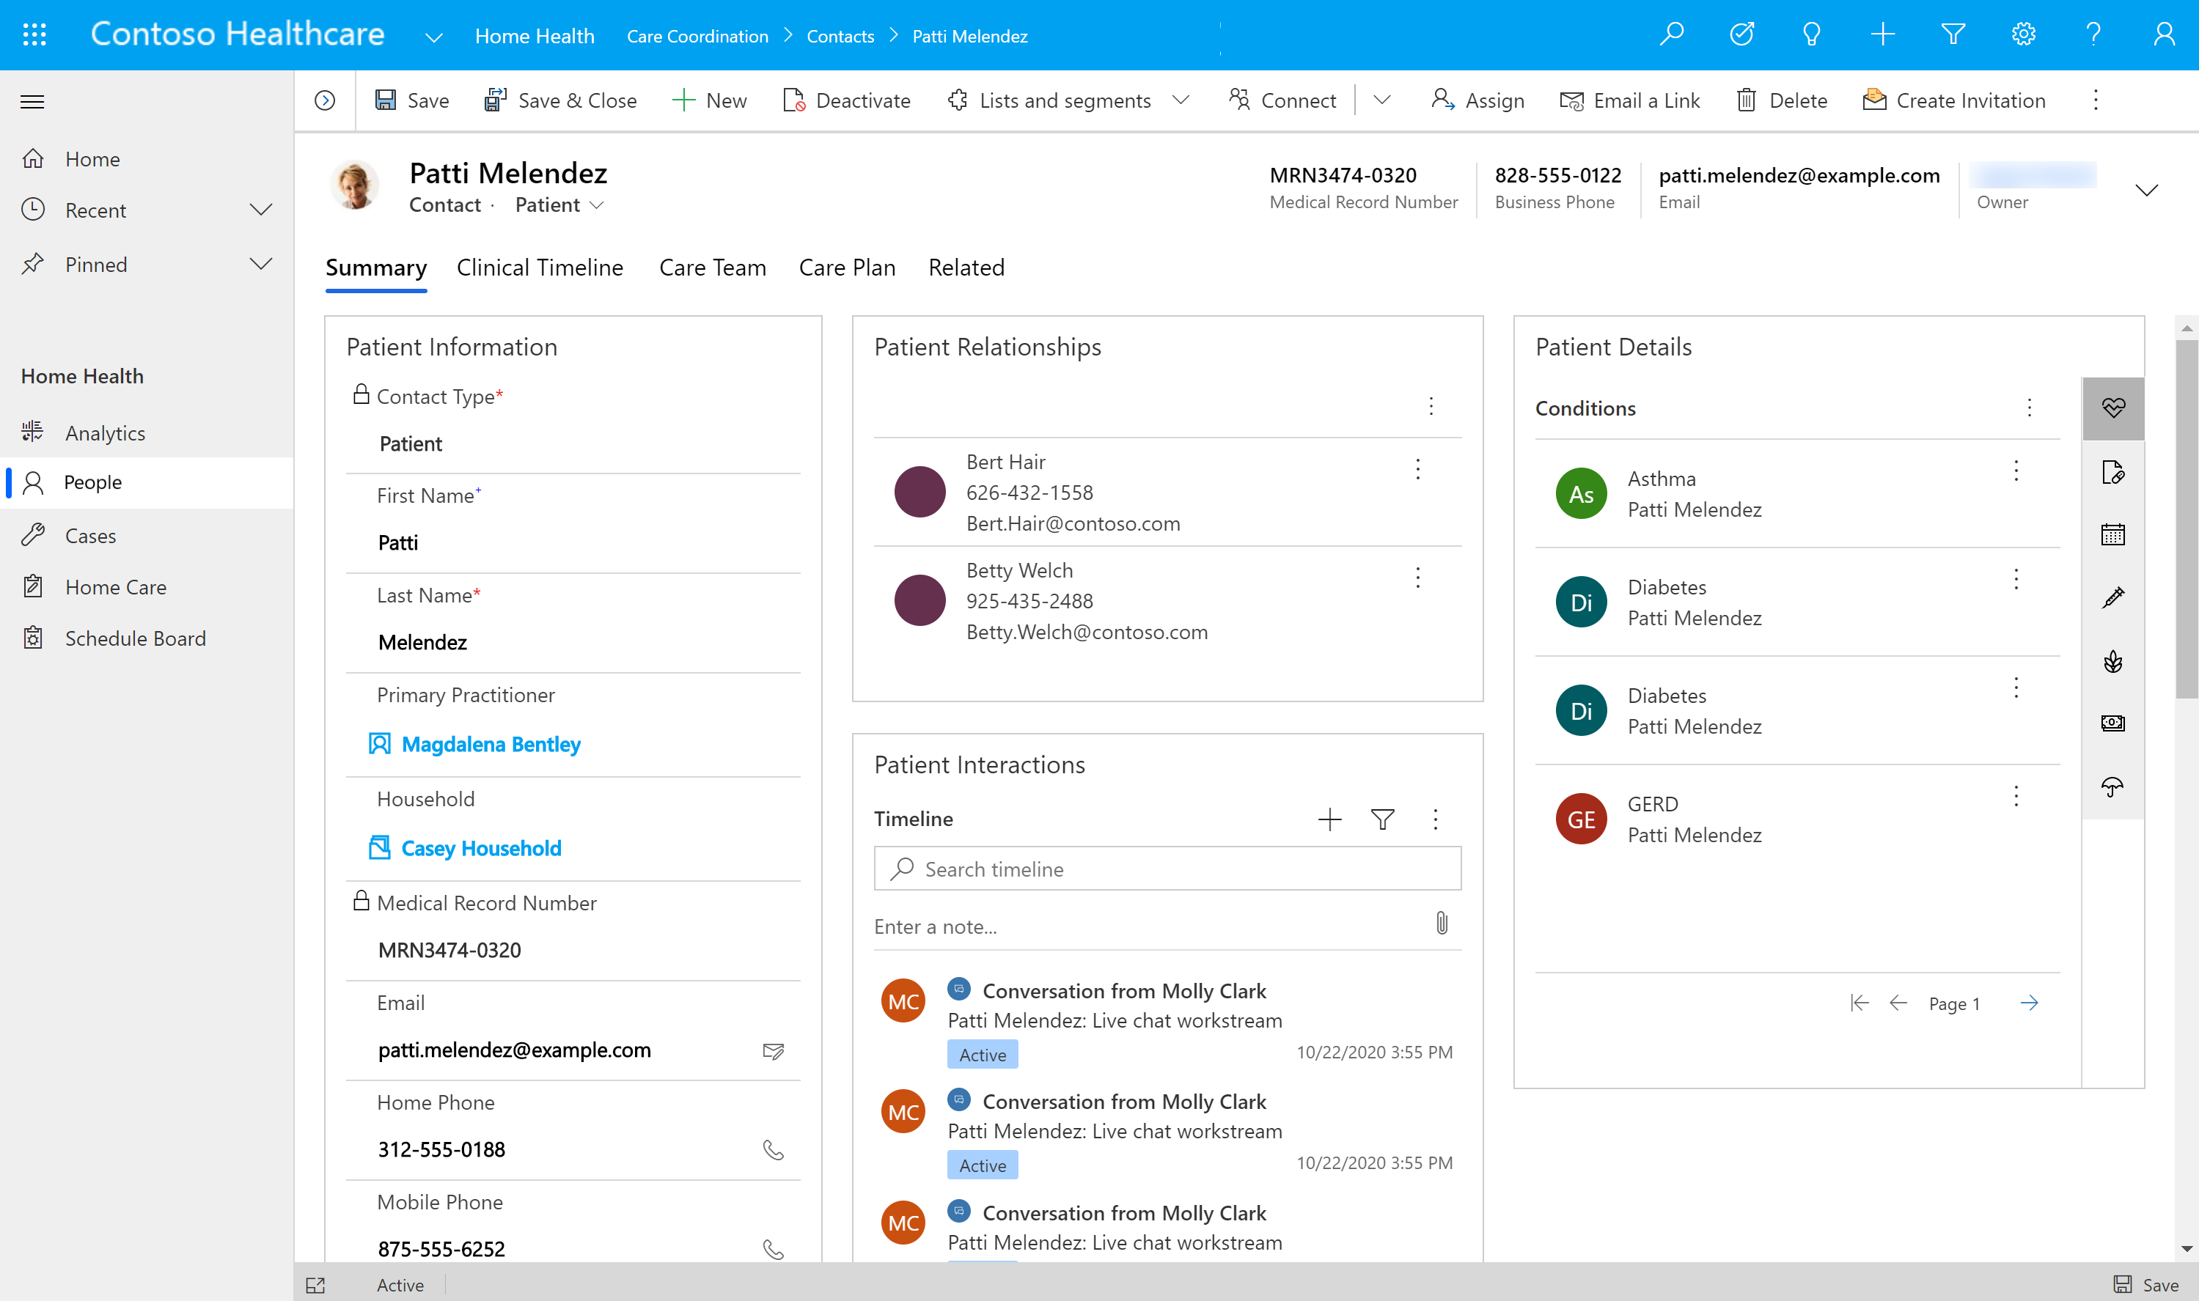Select the calendar icon in side rail

point(2113,535)
